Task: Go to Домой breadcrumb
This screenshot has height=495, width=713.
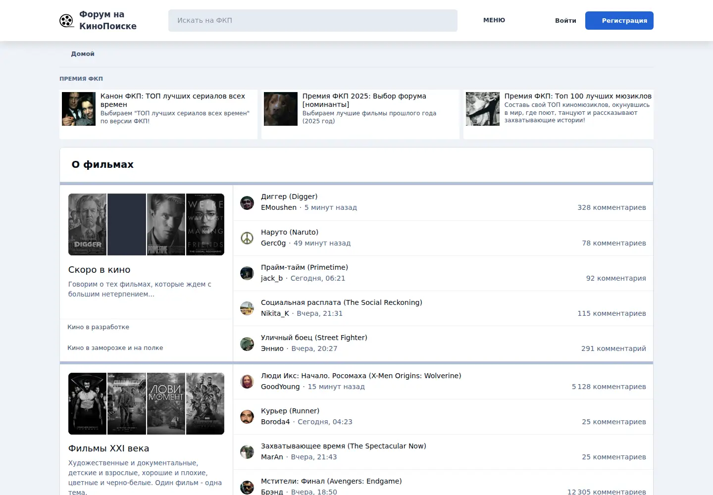Action: [x=83, y=54]
